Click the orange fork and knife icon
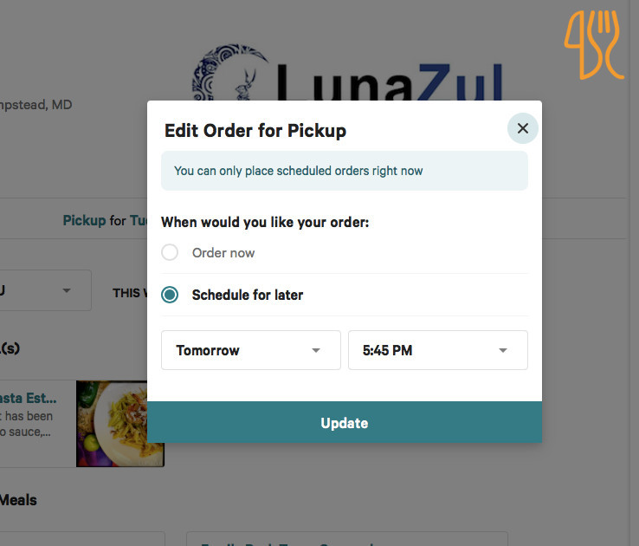 click(x=594, y=45)
